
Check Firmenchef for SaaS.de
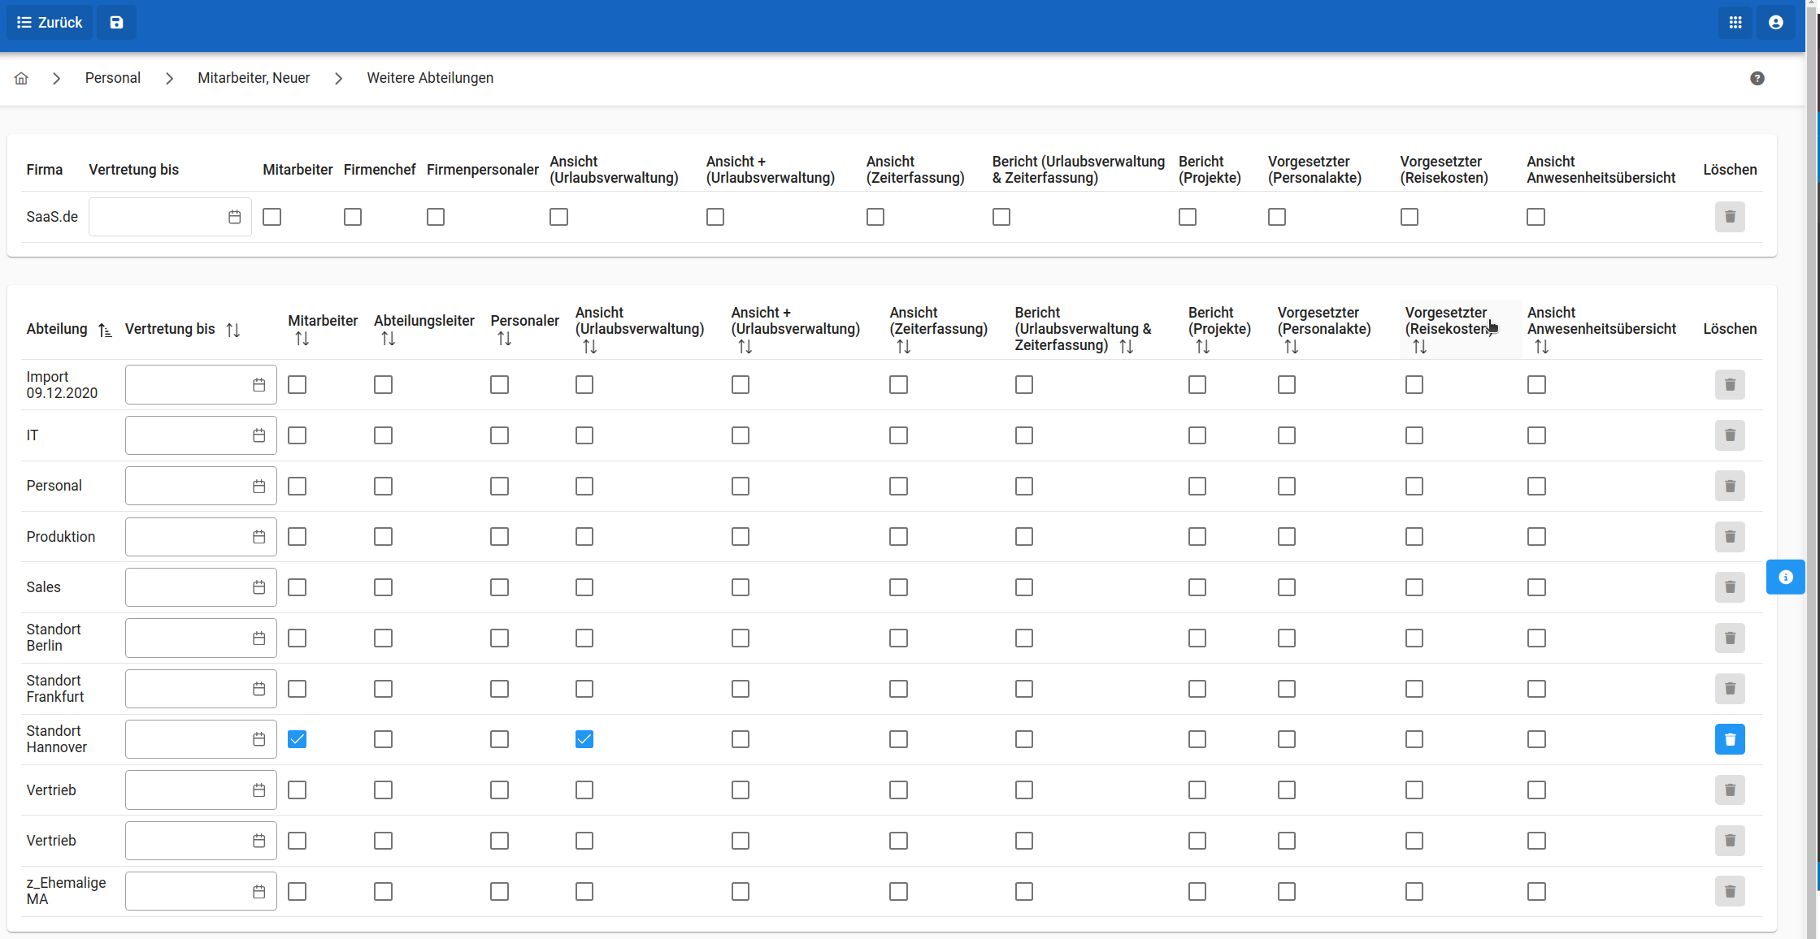coord(353,217)
